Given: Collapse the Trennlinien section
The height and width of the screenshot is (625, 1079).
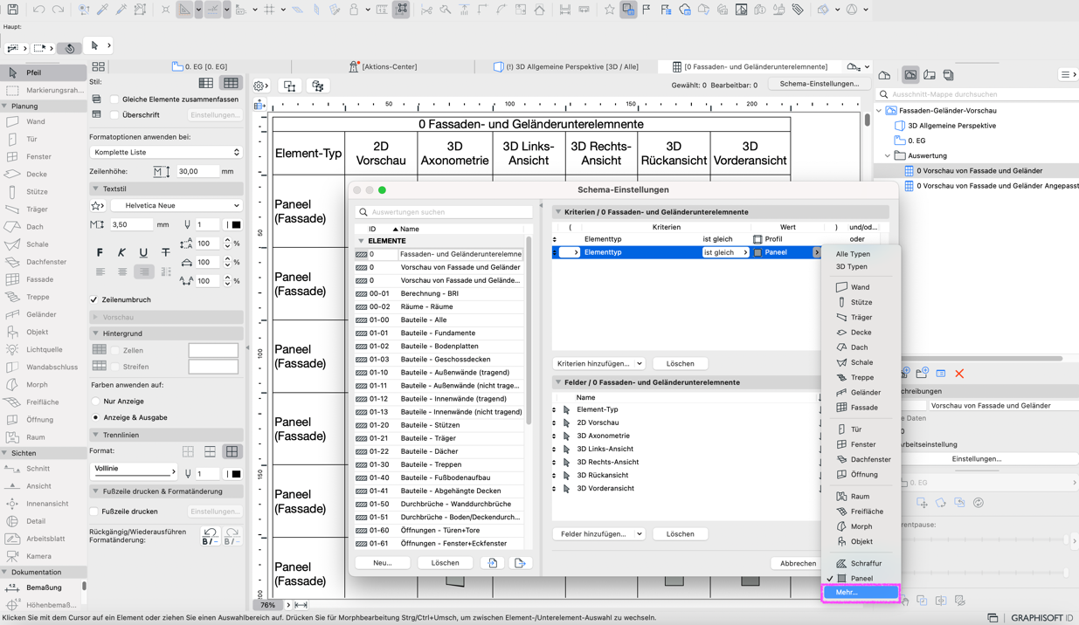Looking at the screenshot, I should point(95,435).
